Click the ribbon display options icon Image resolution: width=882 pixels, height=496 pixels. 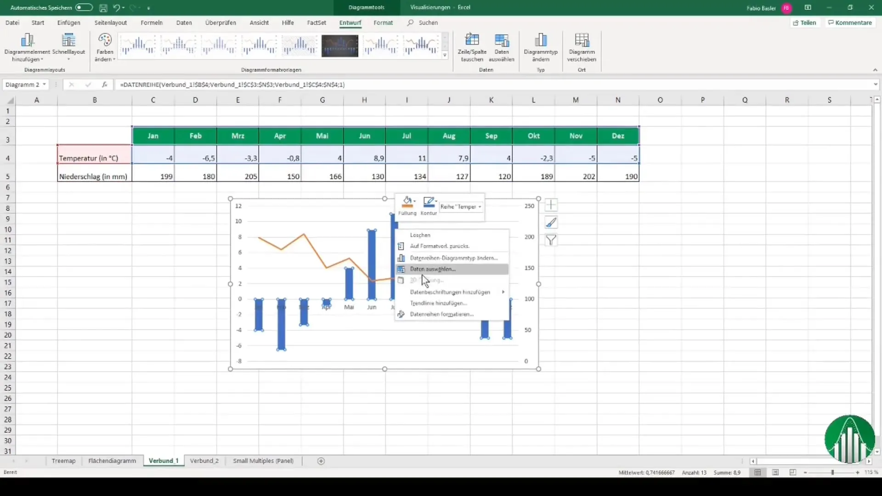pyautogui.click(x=808, y=7)
